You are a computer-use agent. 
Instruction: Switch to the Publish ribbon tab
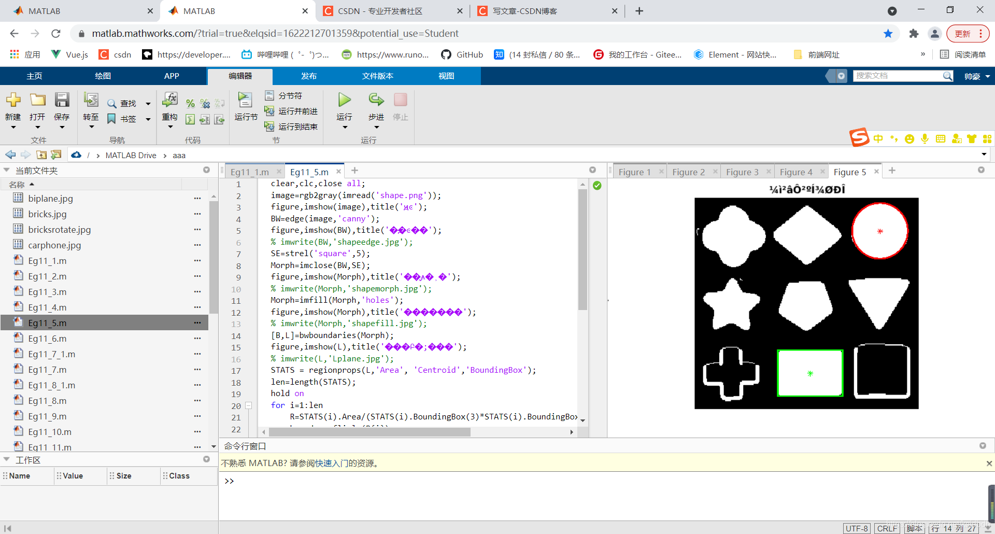point(309,76)
